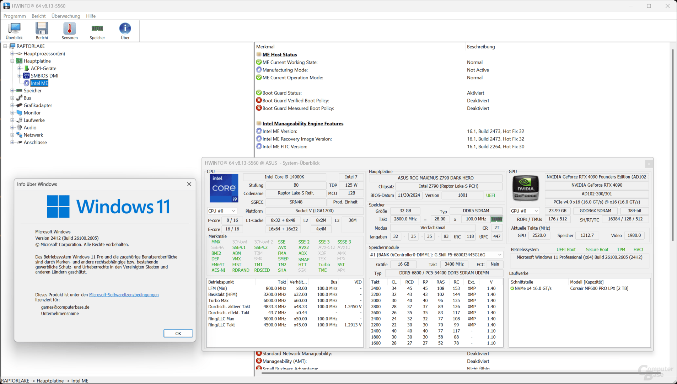Click the HWiNFO app icon in title bar
This screenshot has width=677, height=384.
click(6, 6)
